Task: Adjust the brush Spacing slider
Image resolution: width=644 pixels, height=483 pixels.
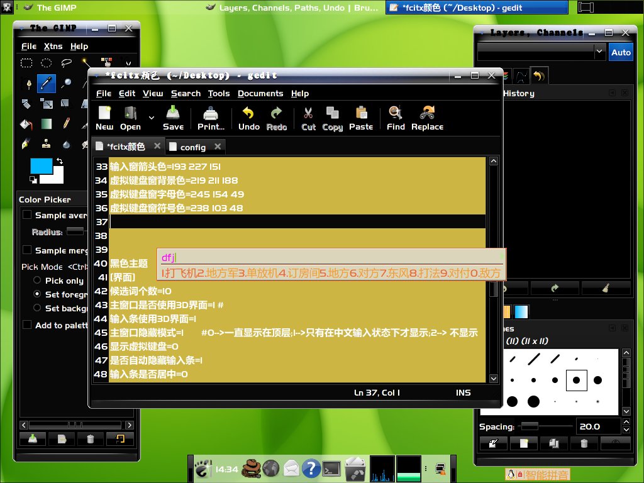Action: (545, 426)
